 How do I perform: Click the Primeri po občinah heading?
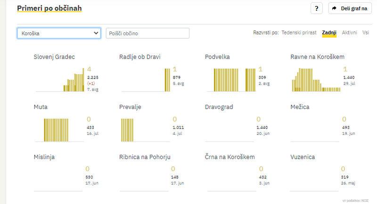49,8
